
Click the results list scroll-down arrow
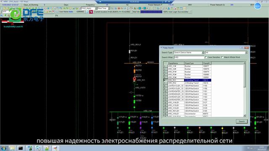tap(245, 116)
